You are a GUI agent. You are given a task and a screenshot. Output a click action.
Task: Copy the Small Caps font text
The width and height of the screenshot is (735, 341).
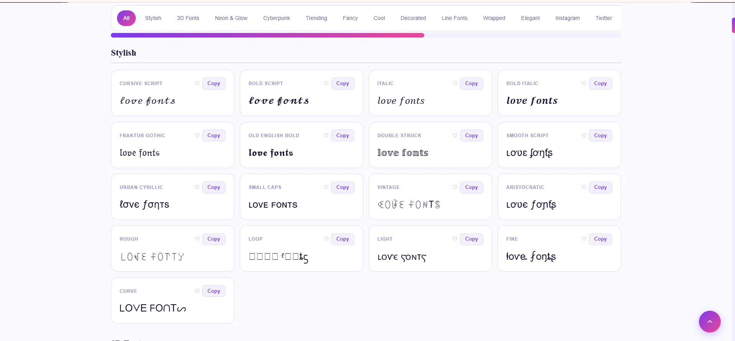343,187
